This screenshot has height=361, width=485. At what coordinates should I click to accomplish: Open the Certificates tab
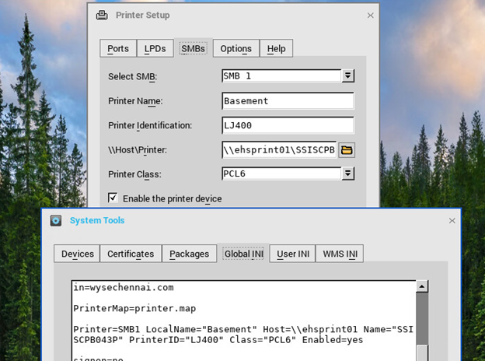131,254
